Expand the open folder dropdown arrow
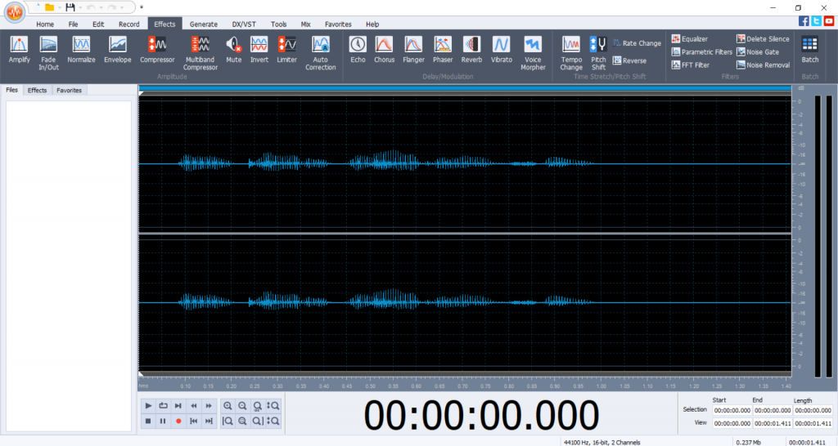 pos(60,7)
